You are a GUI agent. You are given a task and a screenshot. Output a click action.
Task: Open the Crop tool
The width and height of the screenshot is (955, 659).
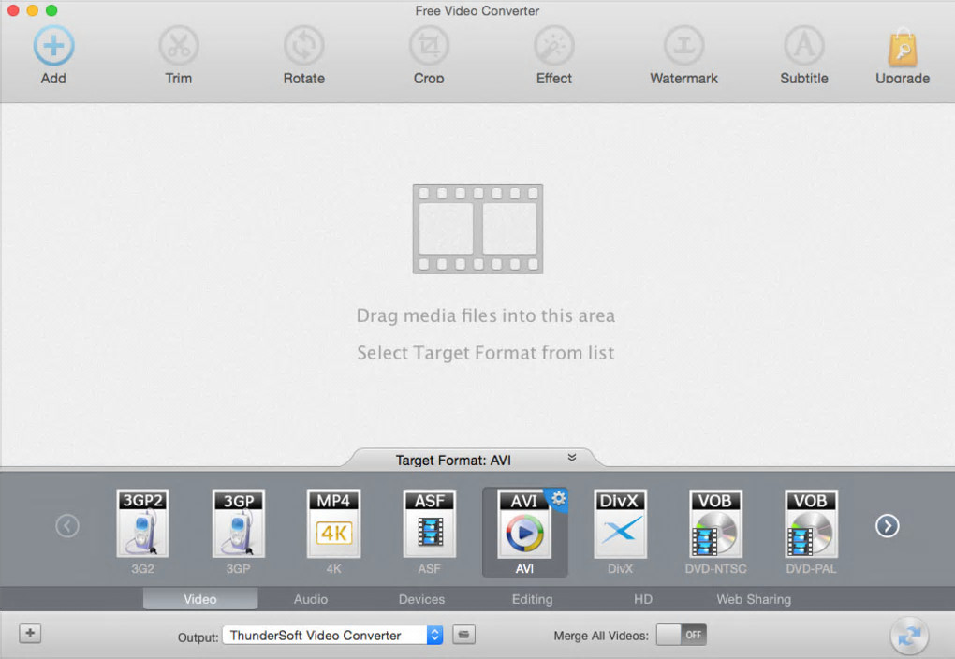point(429,46)
